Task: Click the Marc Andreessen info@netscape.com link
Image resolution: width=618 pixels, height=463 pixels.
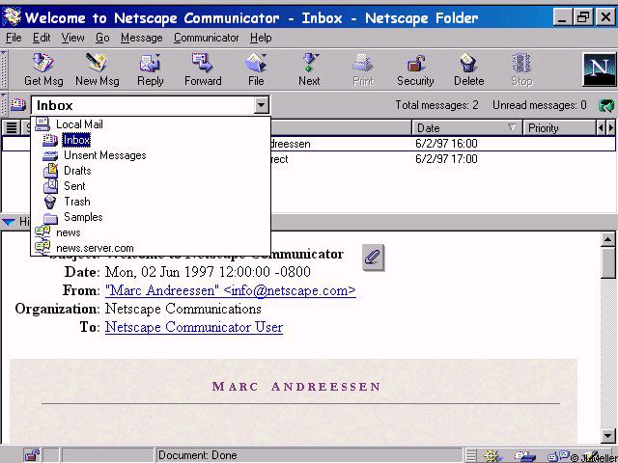Action: coord(231,290)
